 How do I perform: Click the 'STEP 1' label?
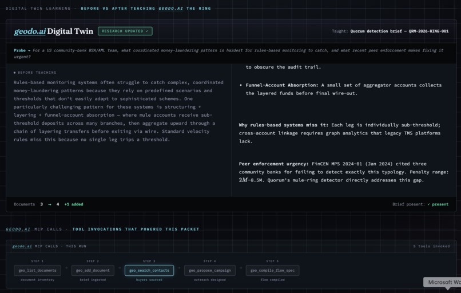click(37, 261)
